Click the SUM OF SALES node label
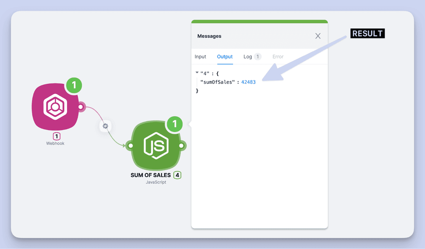The width and height of the screenshot is (425, 249). point(151,175)
